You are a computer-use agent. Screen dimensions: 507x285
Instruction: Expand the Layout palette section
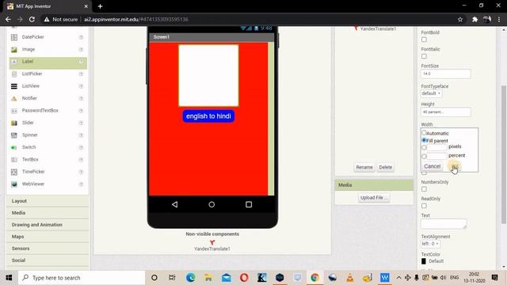pos(48,201)
